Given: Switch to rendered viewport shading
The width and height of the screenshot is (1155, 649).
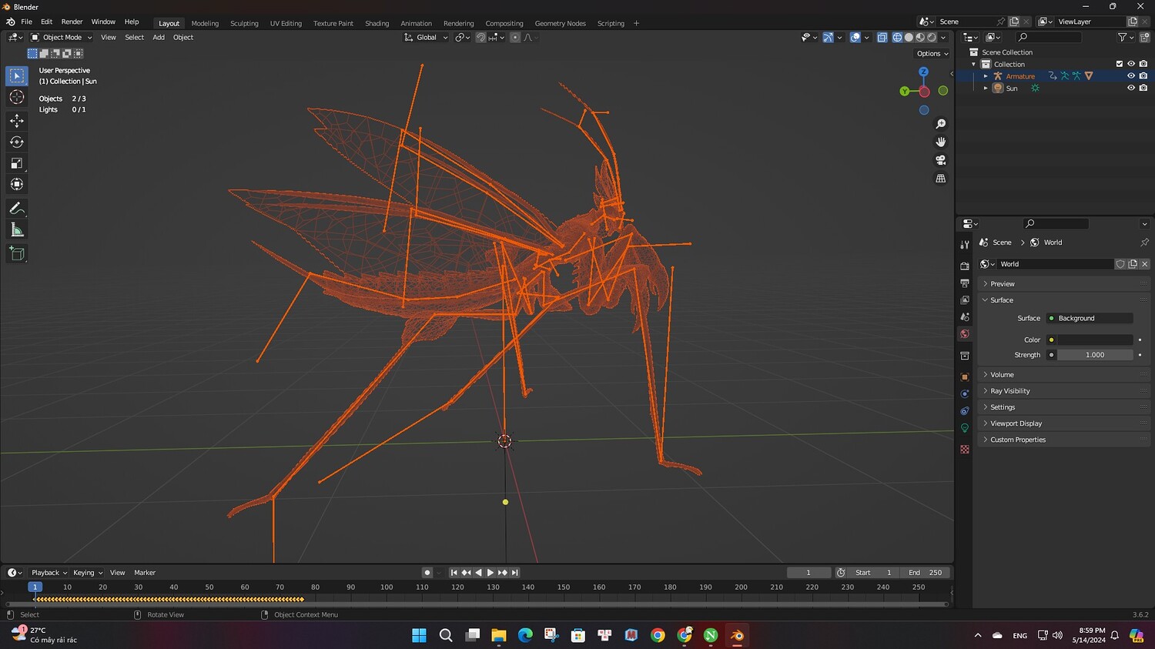Looking at the screenshot, I should tap(932, 37).
